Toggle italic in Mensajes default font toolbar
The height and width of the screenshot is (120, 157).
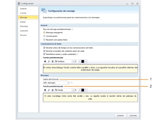(49, 90)
